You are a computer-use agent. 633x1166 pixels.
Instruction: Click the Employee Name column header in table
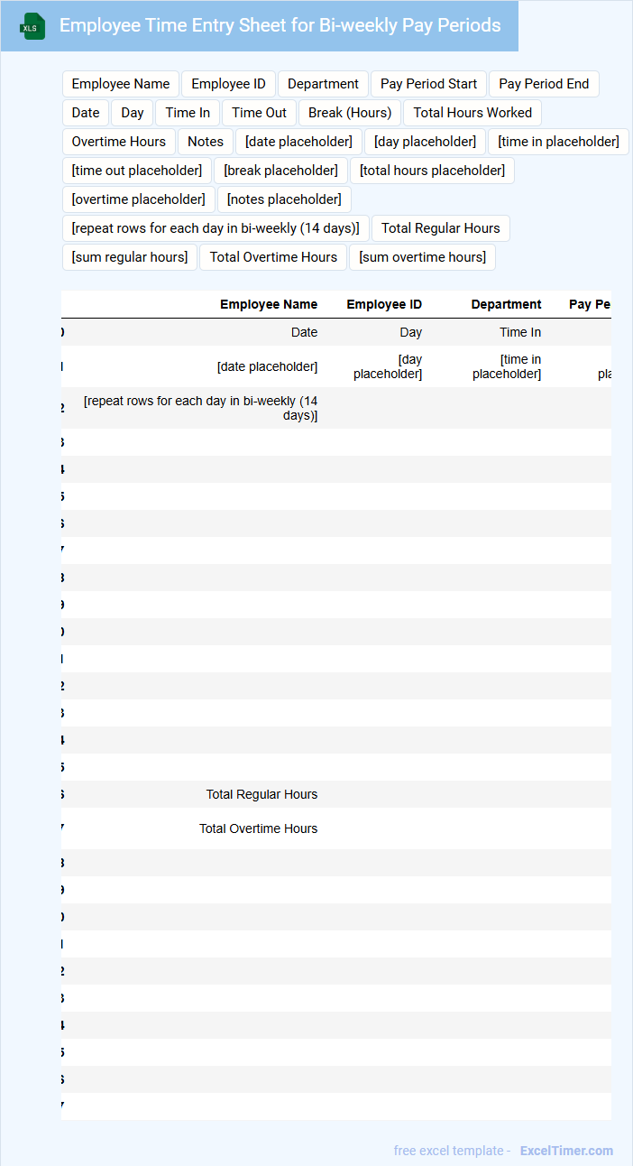(x=269, y=305)
